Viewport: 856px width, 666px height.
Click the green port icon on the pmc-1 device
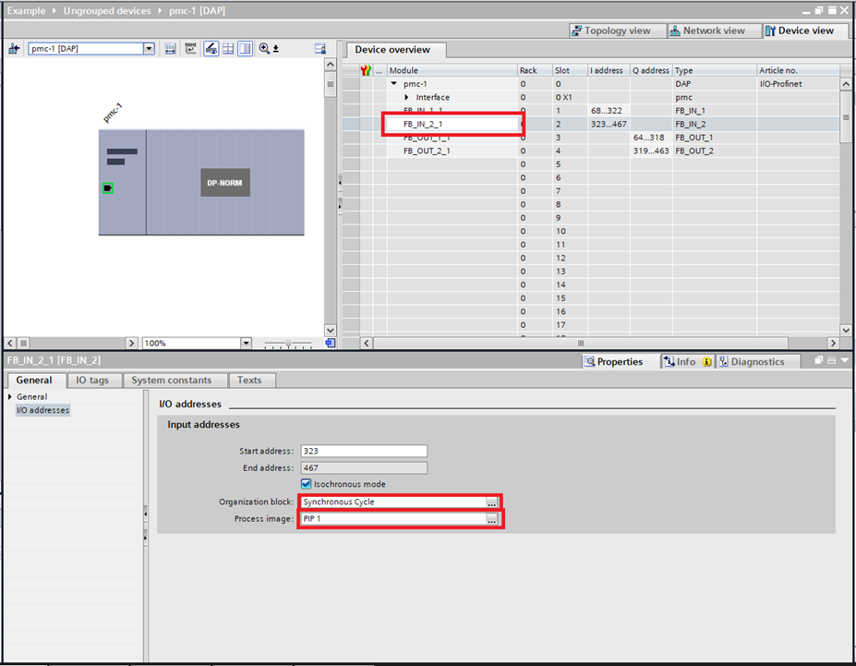(107, 188)
